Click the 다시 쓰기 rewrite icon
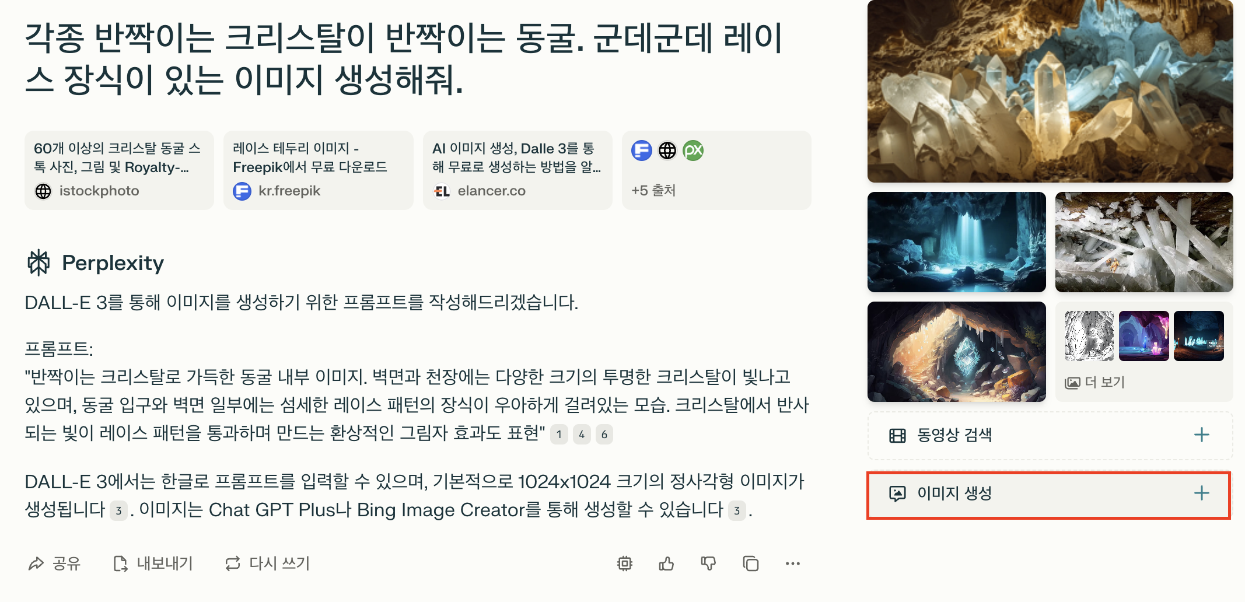1245x602 pixels. point(233,563)
